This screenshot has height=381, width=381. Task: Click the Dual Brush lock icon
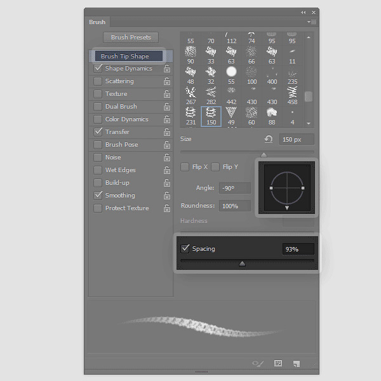coord(167,107)
